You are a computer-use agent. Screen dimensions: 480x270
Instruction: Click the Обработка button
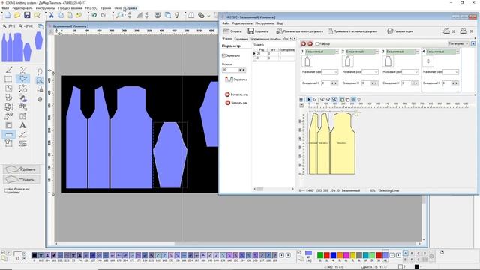236,79
